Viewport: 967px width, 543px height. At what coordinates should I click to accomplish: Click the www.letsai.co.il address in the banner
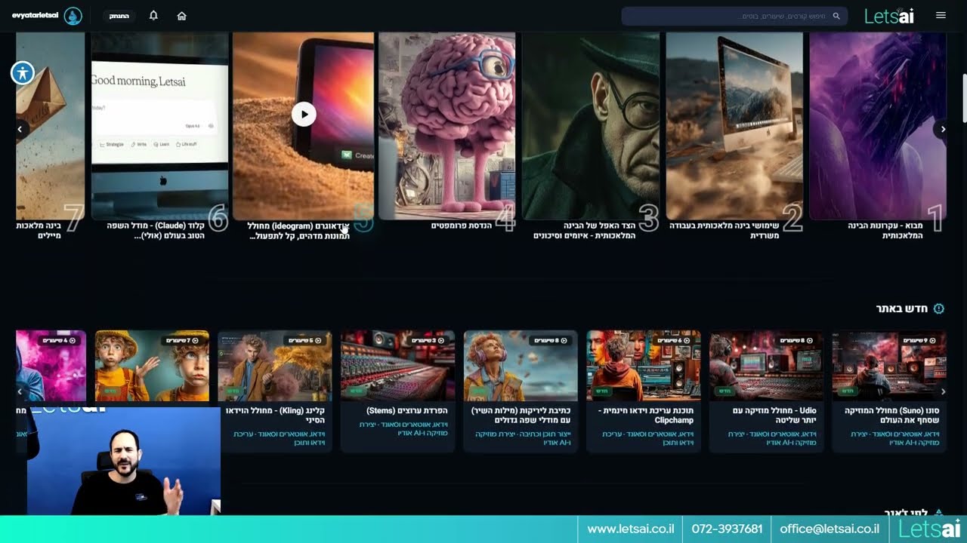[631, 529]
